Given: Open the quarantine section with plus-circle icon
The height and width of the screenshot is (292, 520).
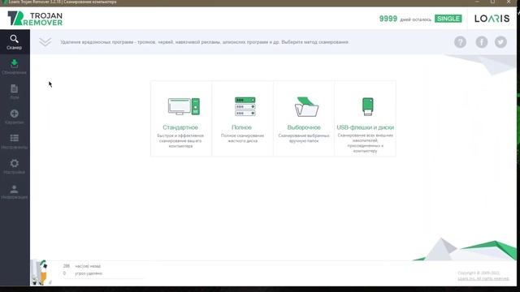Looking at the screenshot, I should 15,117.
